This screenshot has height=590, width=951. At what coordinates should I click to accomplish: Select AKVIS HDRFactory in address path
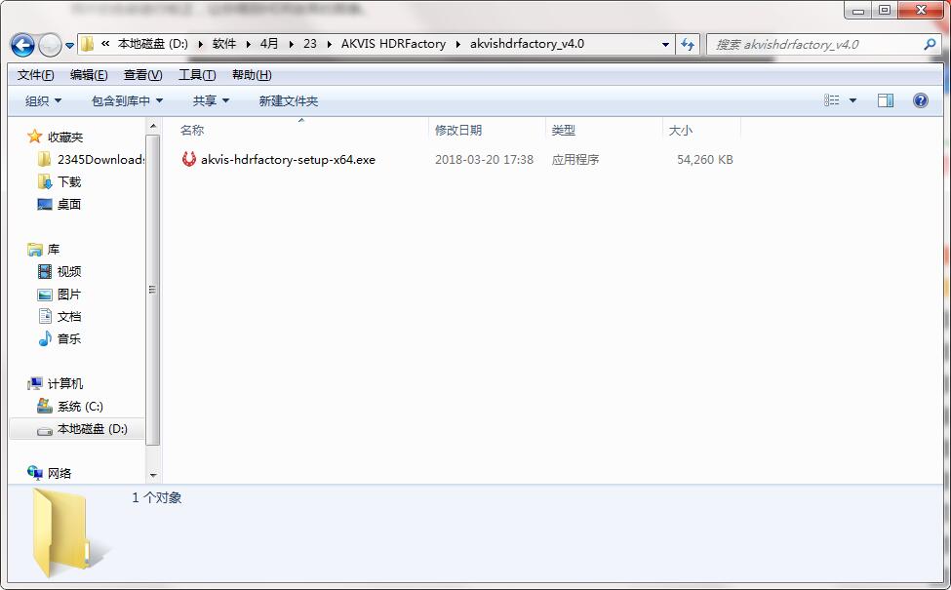[x=393, y=44]
